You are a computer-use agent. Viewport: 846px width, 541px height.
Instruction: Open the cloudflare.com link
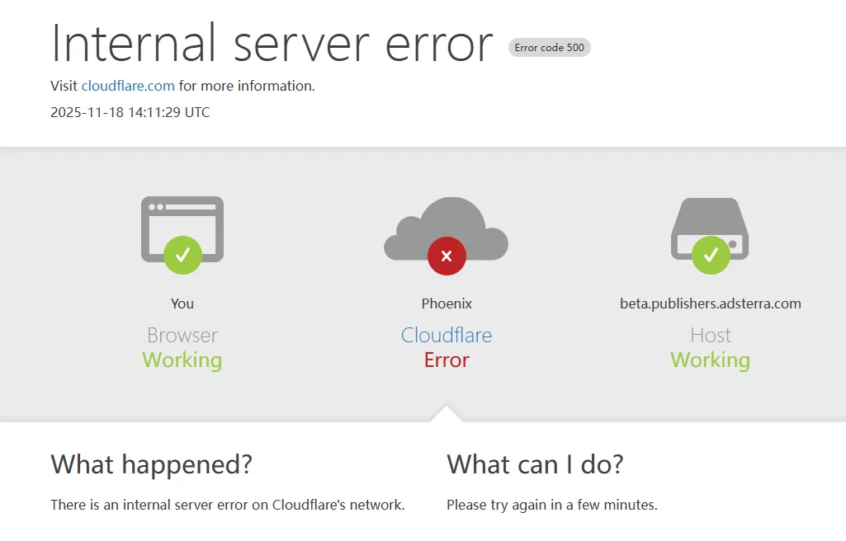pyautogui.click(x=128, y=86)
